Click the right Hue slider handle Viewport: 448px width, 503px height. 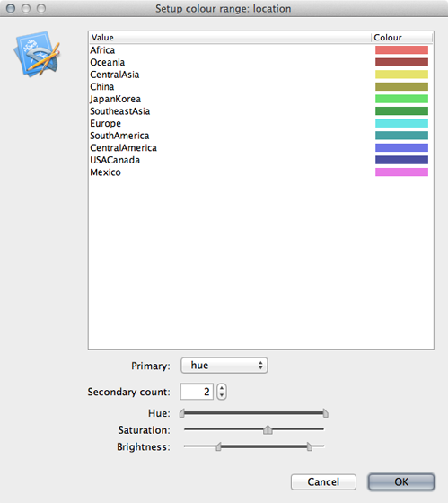pyautogui.click(x=325, y=413)
